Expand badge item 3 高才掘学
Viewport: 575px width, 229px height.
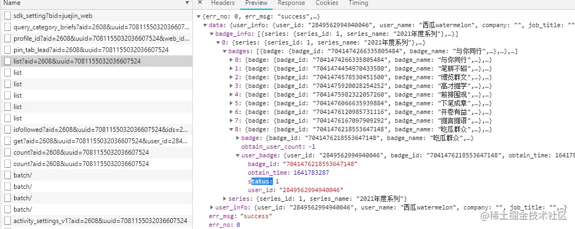point(231,86)
